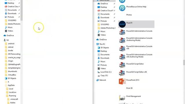Open Local folder under AppData
Viewport: 185px width, 104px height.
coord(11,89)
